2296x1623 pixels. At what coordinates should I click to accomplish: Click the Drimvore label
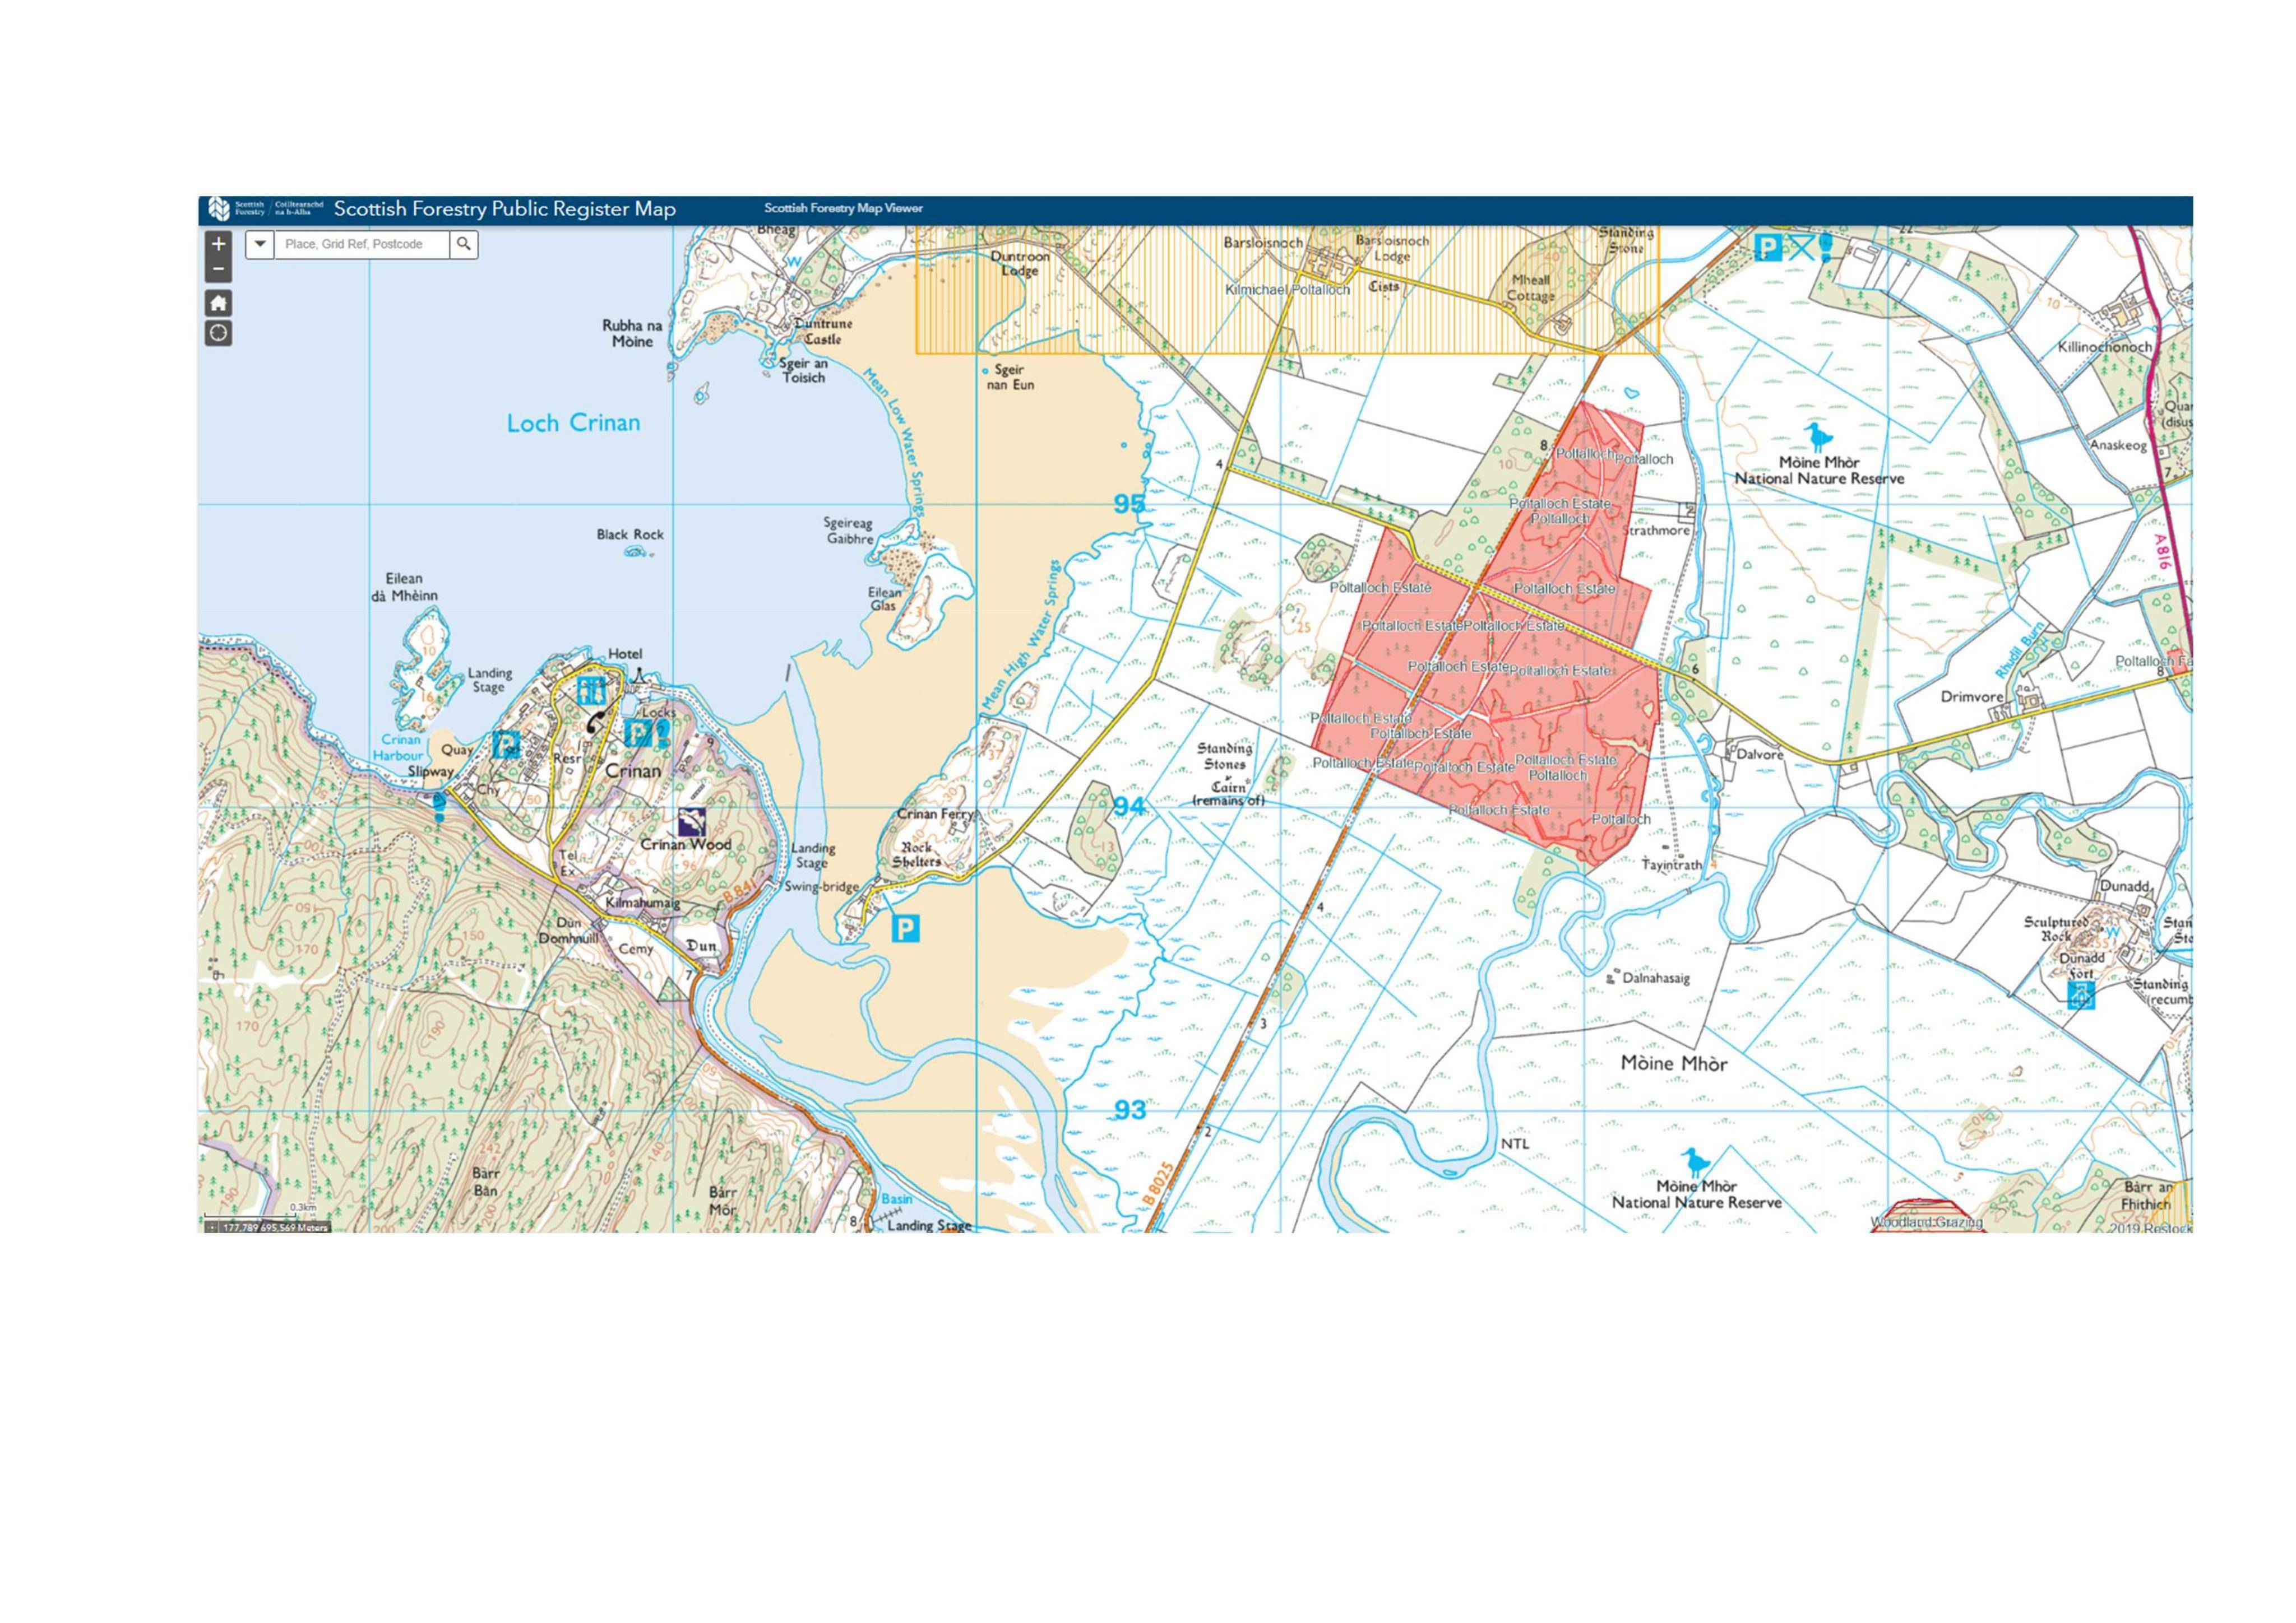click(1972, 696)
